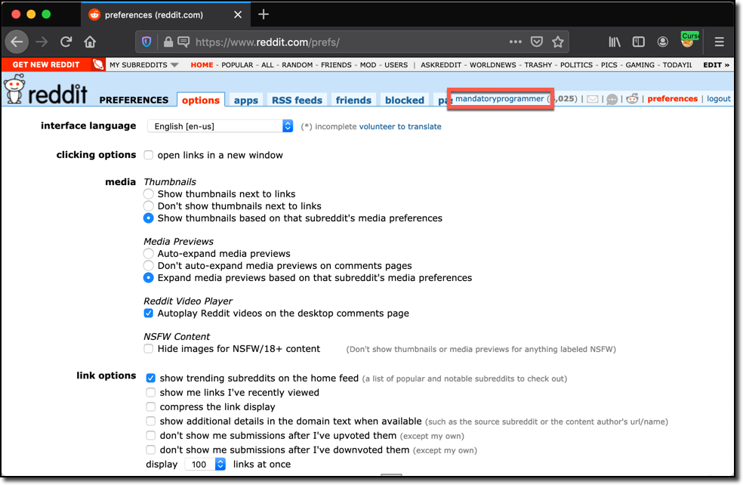
Task: Open the RSS feeds tab
Action: click(x=297, y=100)
